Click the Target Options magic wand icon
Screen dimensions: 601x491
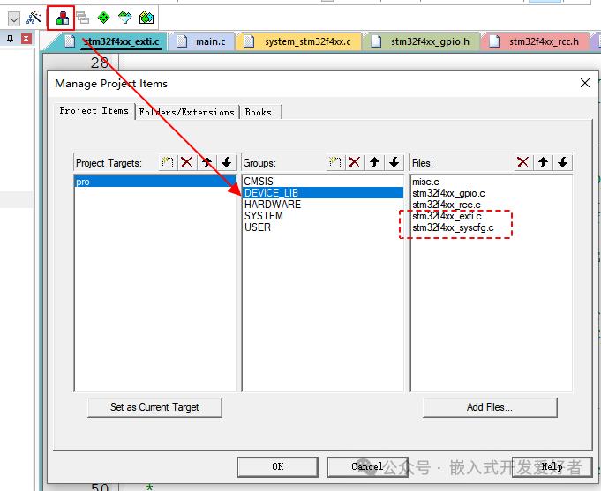click(34, 18)
